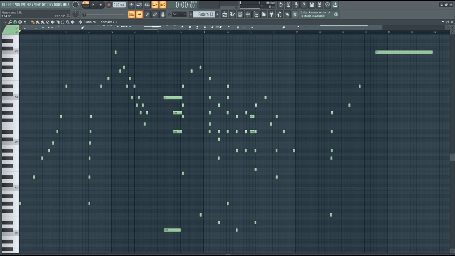Toggle overdub / blend recording
Viewport: 455px width, 256px height.
[155, 5]
